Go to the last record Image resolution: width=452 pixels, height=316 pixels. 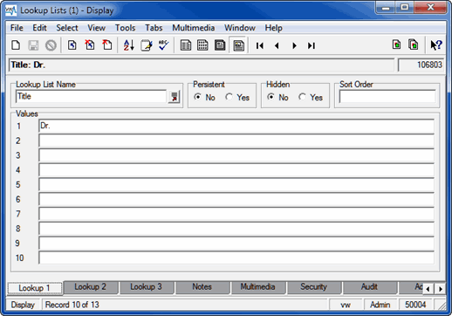312,45
